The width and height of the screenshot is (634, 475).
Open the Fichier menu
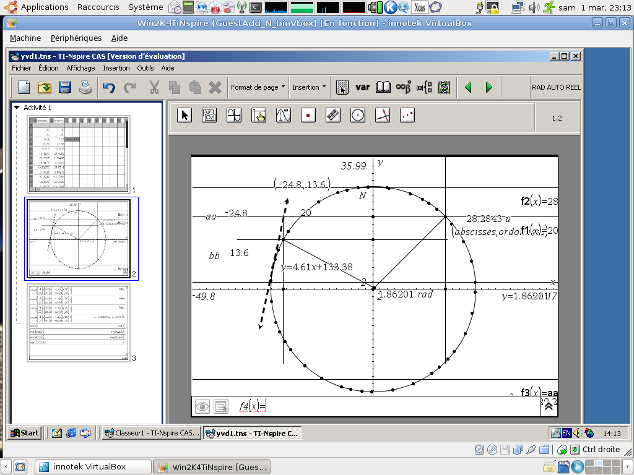[x=22, y=68]
